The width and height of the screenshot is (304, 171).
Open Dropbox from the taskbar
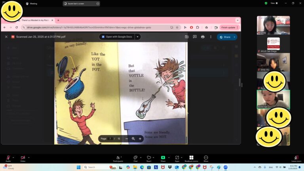170,167
